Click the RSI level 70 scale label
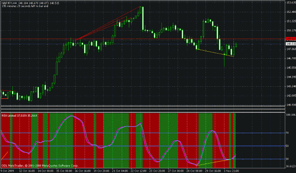 click(x=287, y=133)
